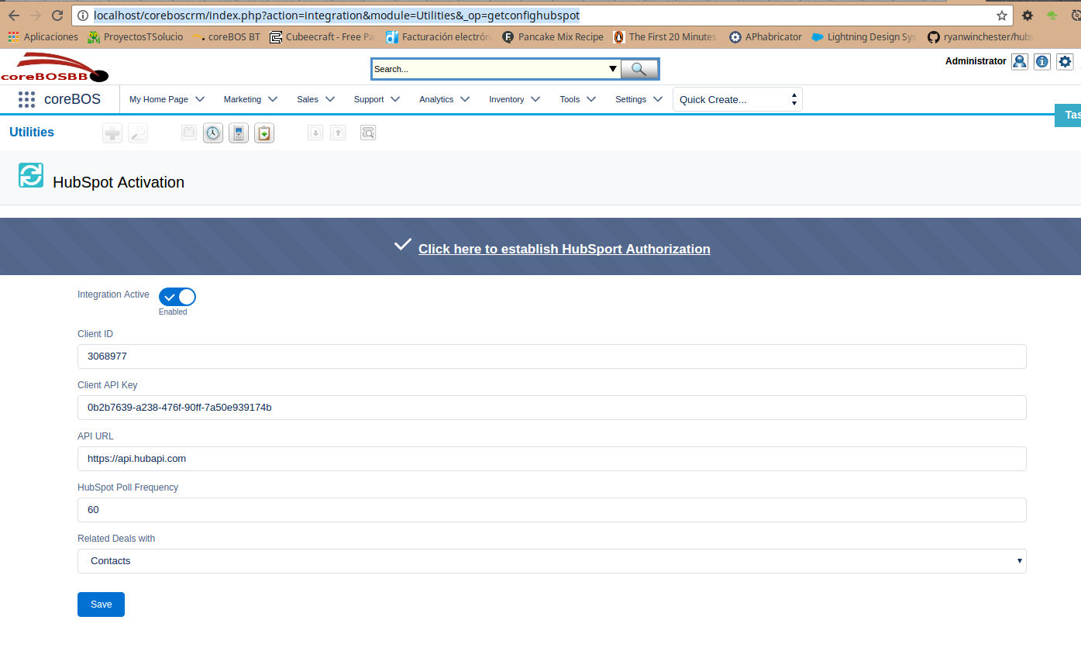Screen dimensions: 1081x651
Task: Click into the Client API Key field
Action: (x=551, y=408)
